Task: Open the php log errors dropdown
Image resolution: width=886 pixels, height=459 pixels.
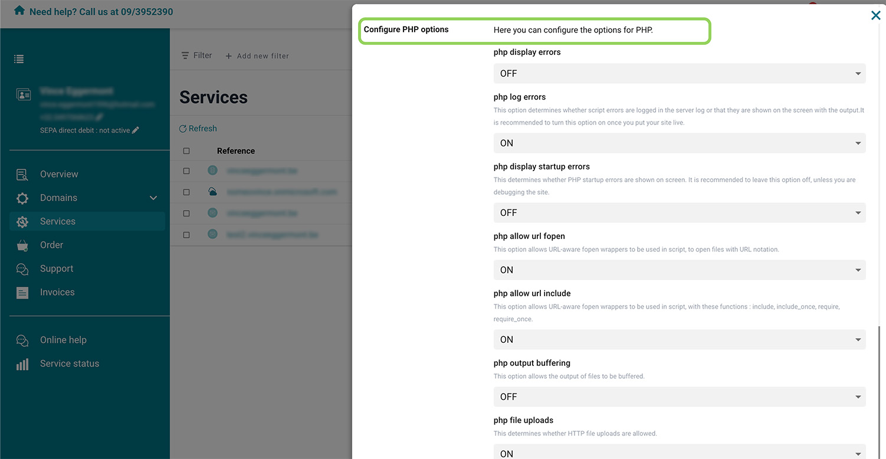Action: [x=680, y=143]
